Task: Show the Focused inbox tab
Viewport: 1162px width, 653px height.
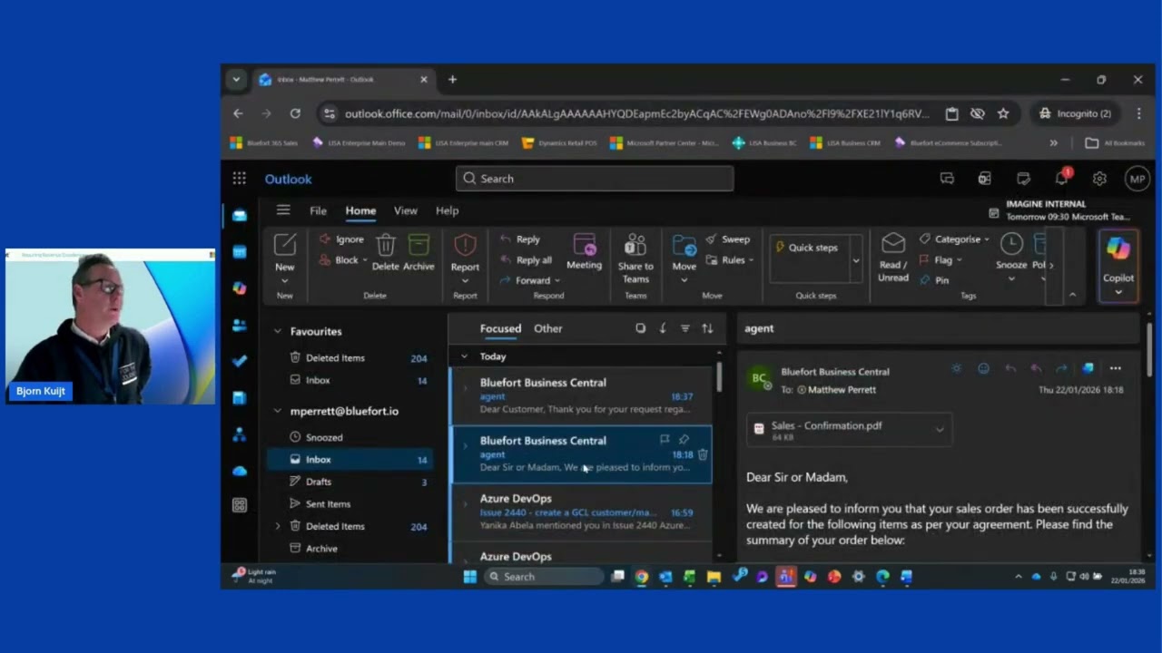Action: (500, 328)
